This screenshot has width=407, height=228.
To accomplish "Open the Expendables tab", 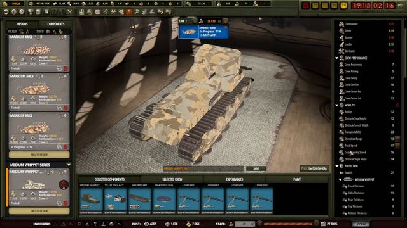I will pos(235,179).
